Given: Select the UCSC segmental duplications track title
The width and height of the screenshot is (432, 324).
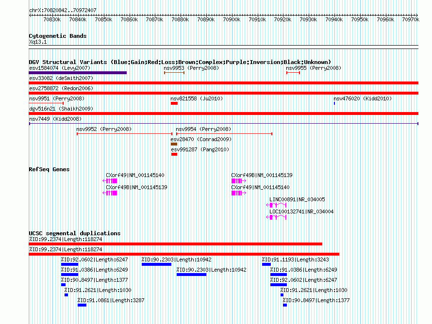Looking at the screenshot, I should click(x=75, y=233).
